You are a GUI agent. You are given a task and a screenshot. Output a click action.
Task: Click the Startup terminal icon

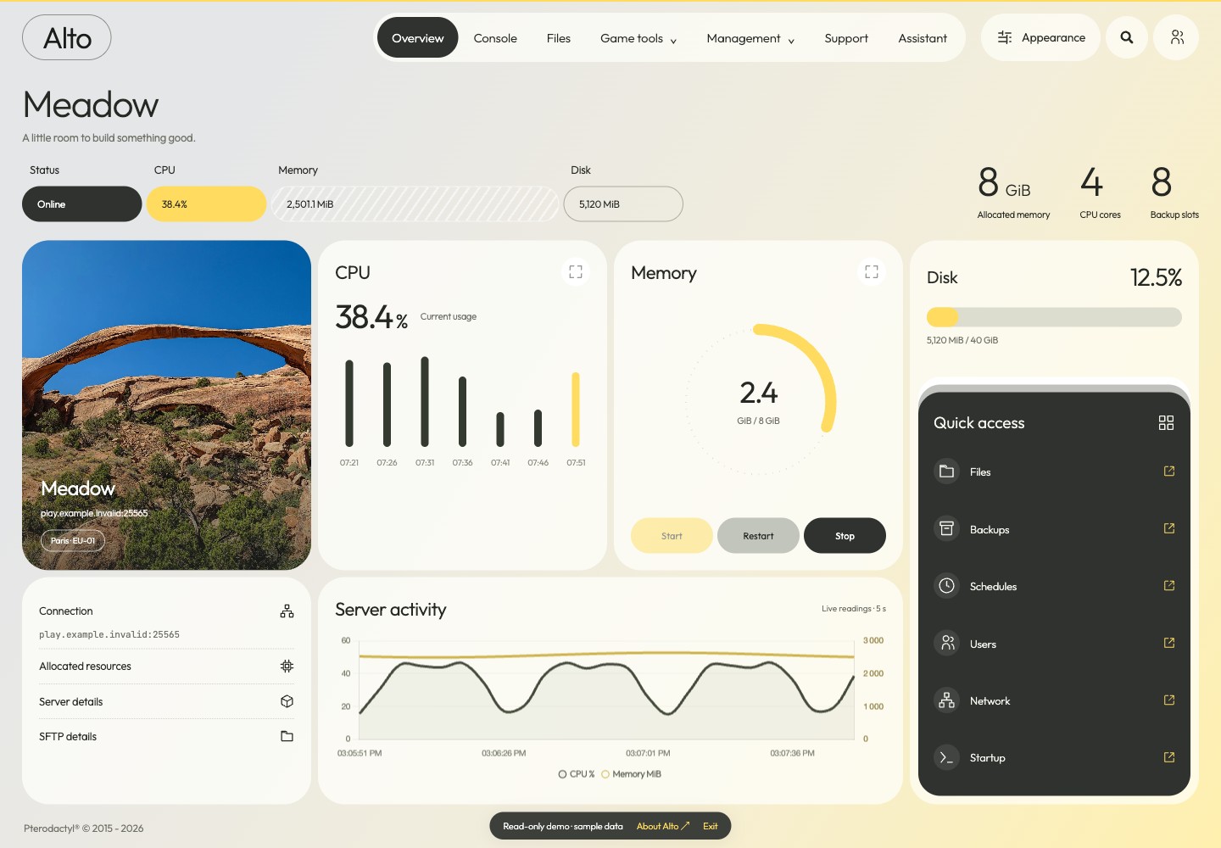[946, 757]
